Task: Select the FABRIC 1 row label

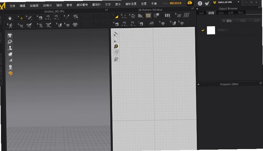Action: click(x=222, y=30)
